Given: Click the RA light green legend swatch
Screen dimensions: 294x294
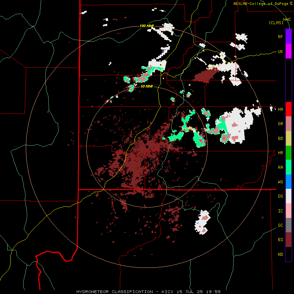Looking at the screenshot, I should coord(288,167).
